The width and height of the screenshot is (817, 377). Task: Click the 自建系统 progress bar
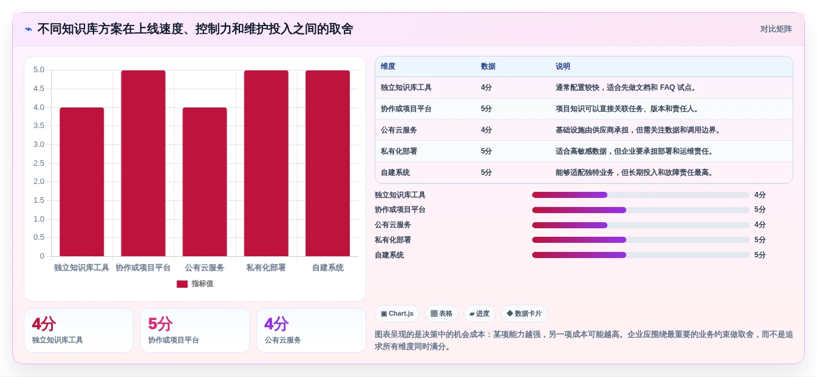[641, 255]
